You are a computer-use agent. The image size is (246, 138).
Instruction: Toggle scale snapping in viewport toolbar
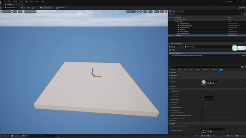[x=155, y=11]
